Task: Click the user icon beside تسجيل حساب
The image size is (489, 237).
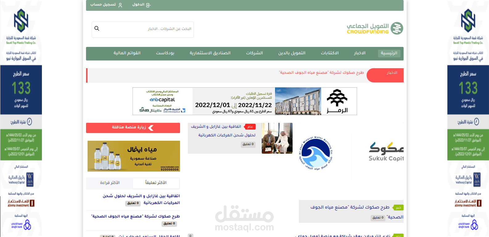Action: pos(120,5)
